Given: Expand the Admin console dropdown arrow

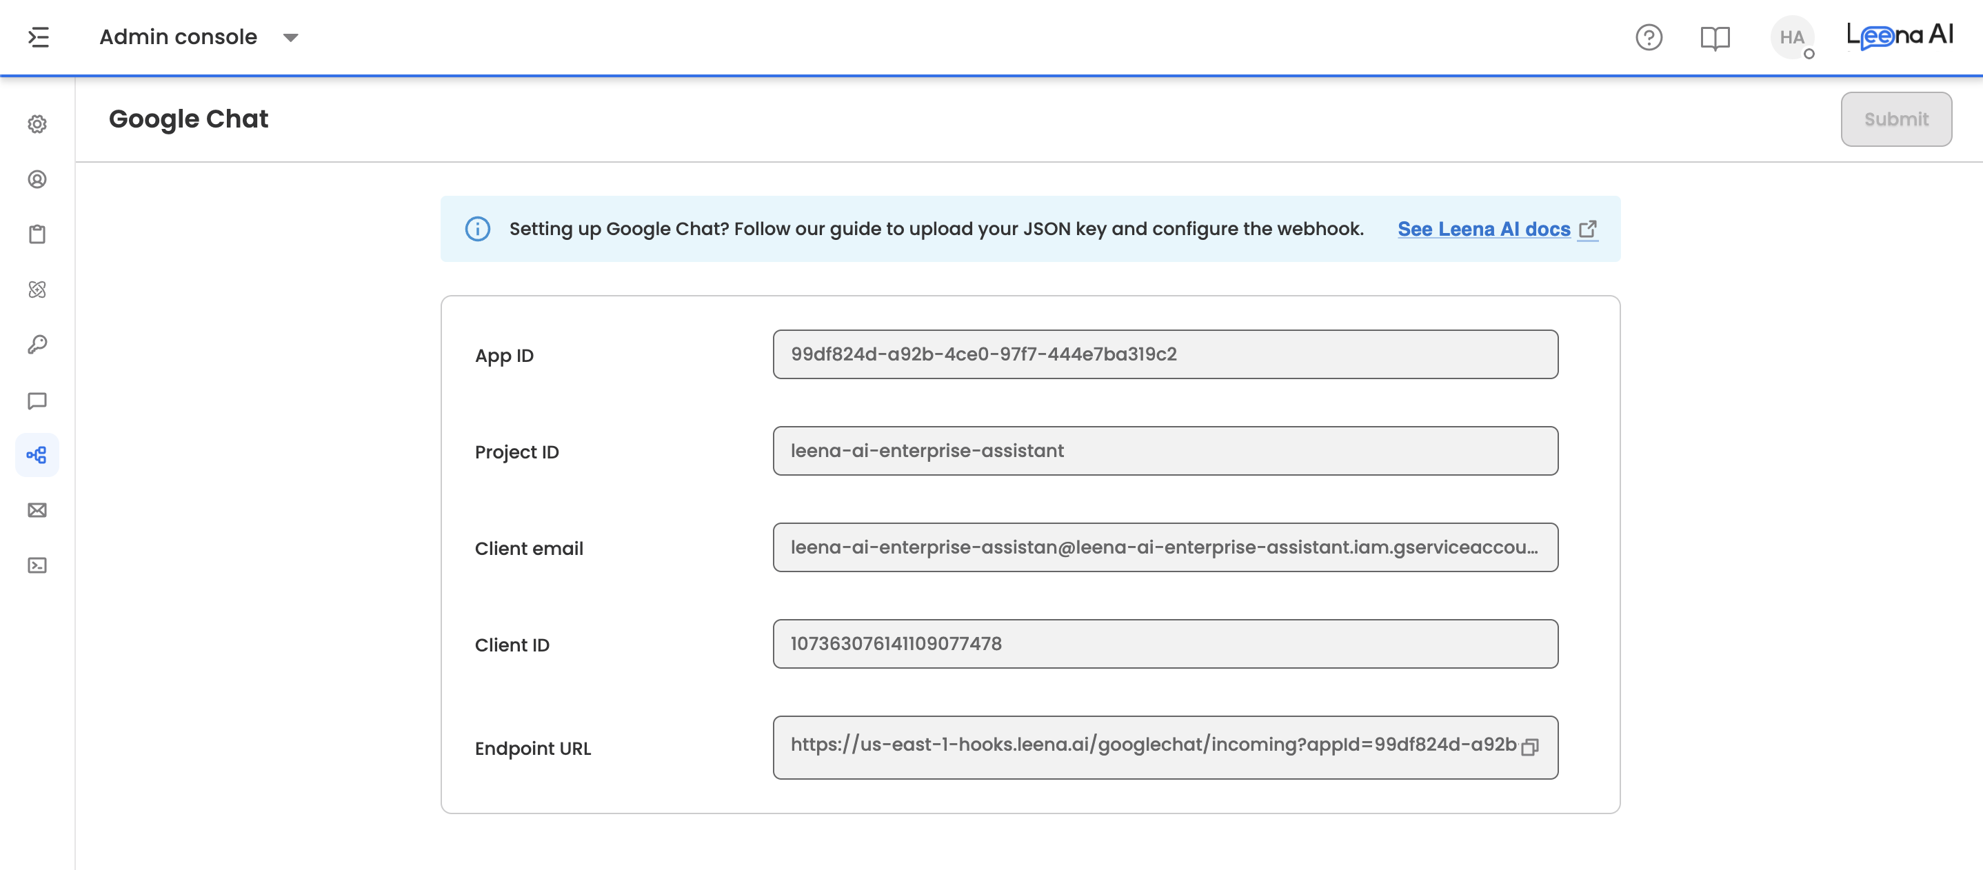Looking at the screenshot, I should 290,38.
